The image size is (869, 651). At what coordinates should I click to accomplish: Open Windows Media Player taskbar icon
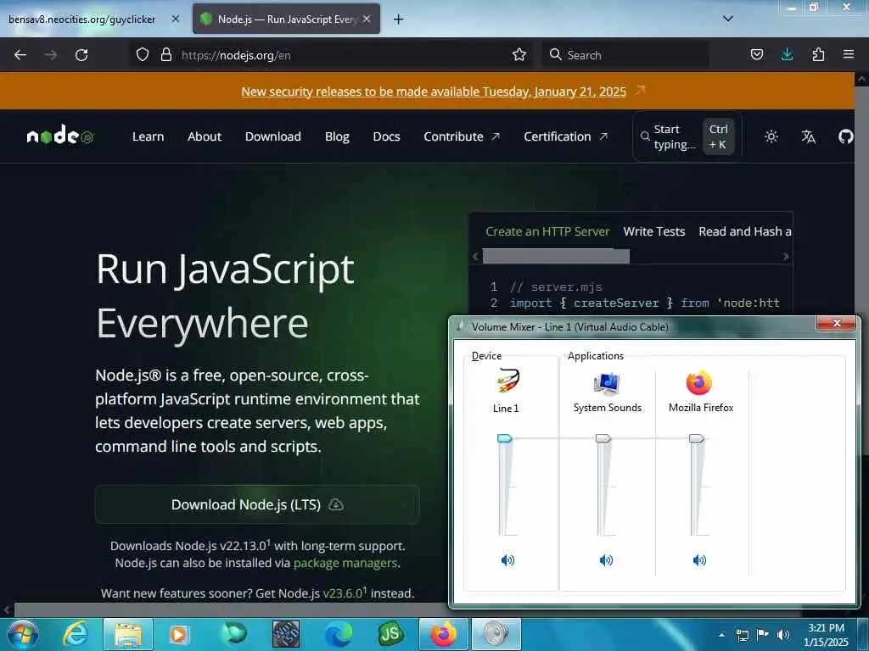[x=178, y=634]
